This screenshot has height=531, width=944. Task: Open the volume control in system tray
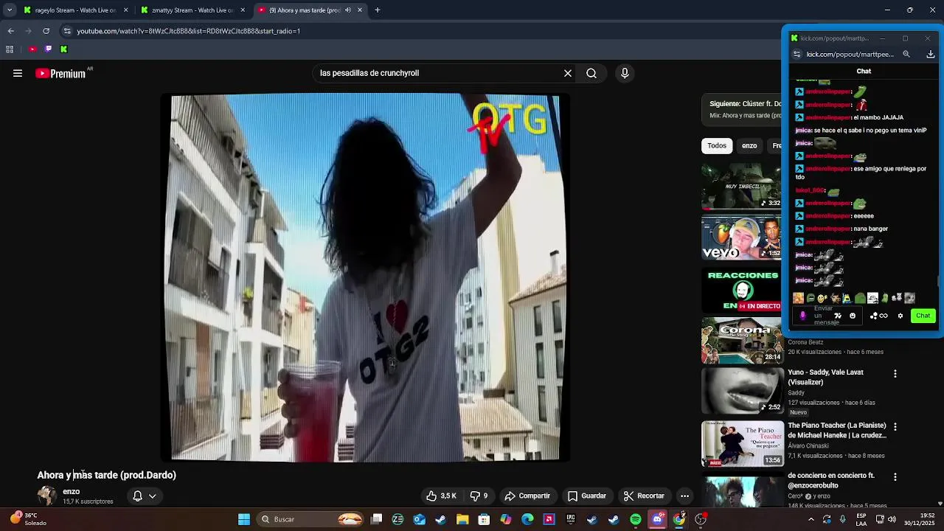pyautogui.click(x=892, y=519)
